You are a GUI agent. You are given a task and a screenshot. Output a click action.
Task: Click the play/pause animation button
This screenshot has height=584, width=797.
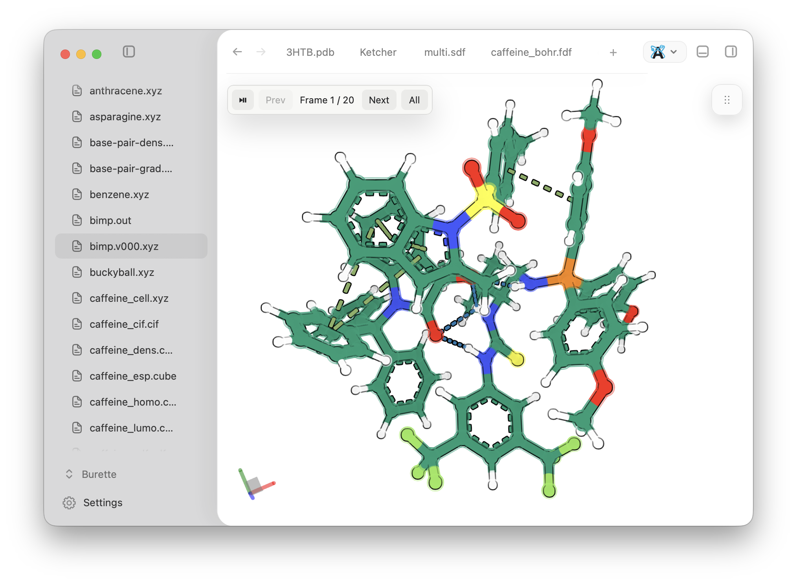[x=243, y=100]
